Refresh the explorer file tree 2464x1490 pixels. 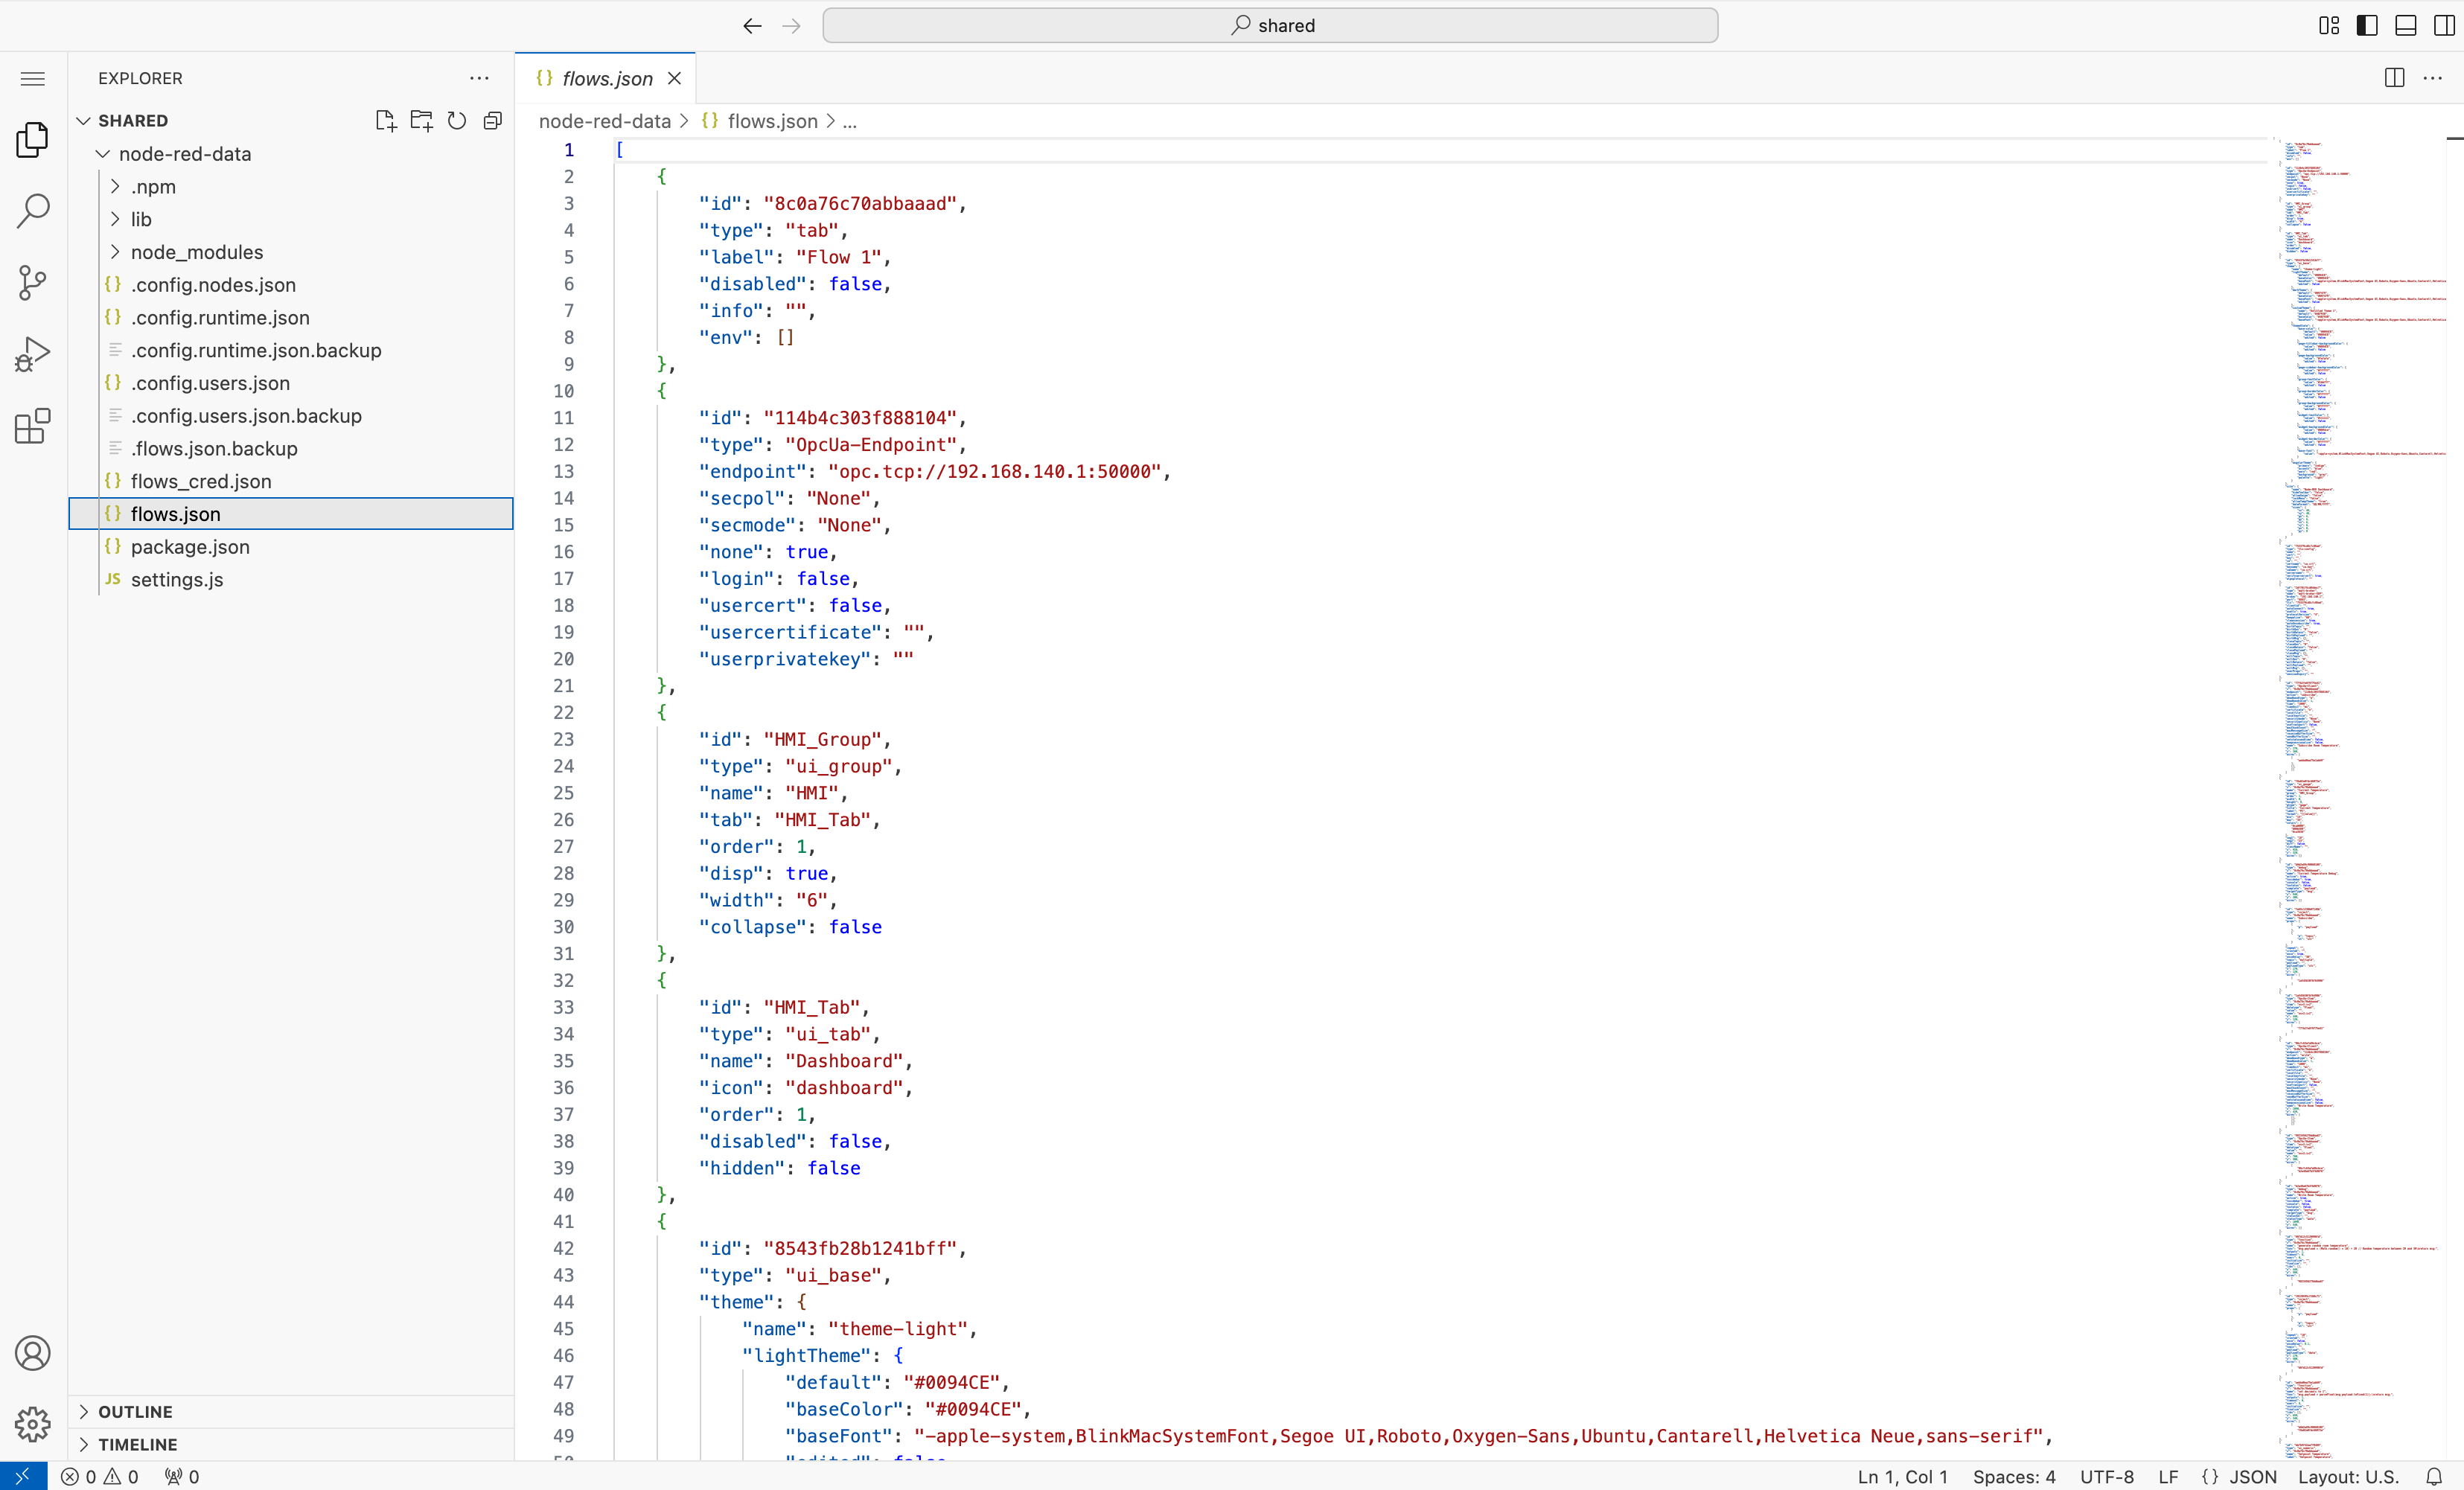457,121
